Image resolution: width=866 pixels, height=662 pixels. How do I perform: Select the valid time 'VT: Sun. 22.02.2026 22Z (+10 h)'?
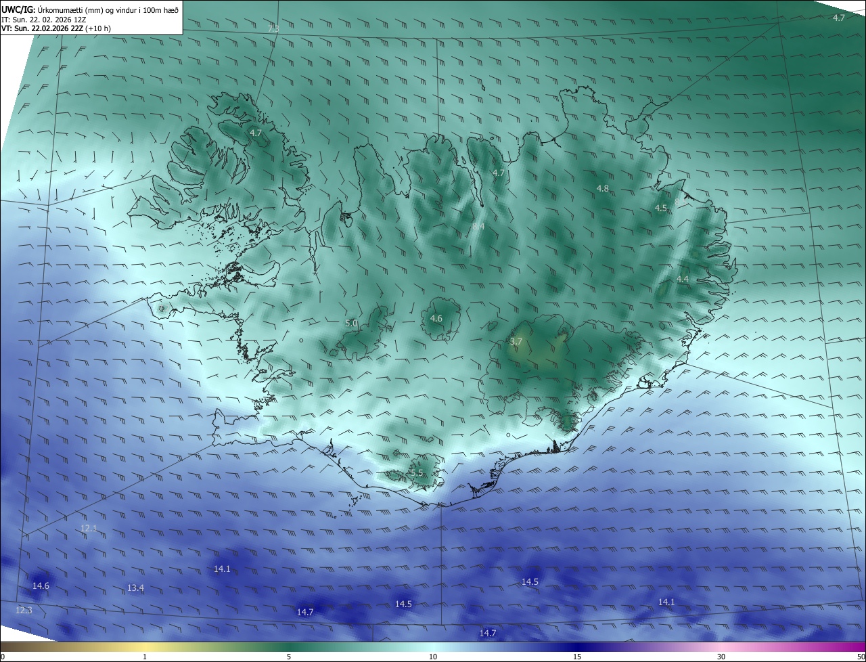[x=56, y=29]
